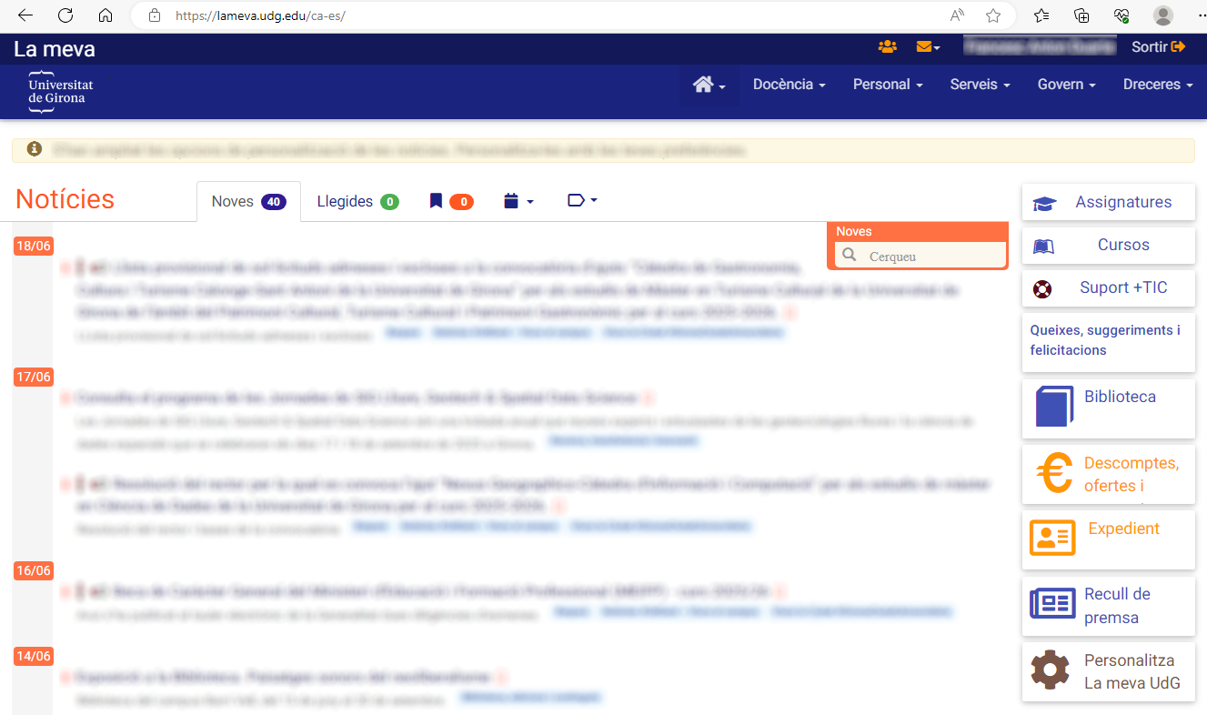1207x715 pixels.
Task: Click the Expedient ID card tile
Action: tap(1108, 538)
